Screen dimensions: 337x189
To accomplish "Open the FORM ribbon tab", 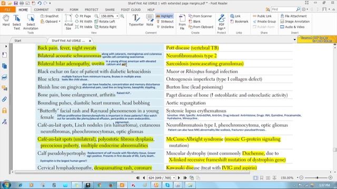I will [x=74, y=9].
